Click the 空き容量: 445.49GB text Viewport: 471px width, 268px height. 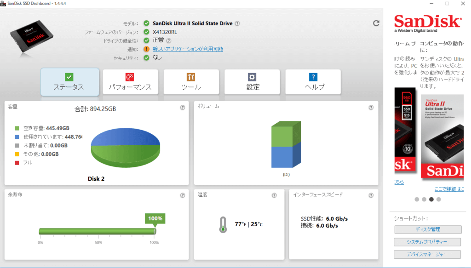click(x=46, y=128)
